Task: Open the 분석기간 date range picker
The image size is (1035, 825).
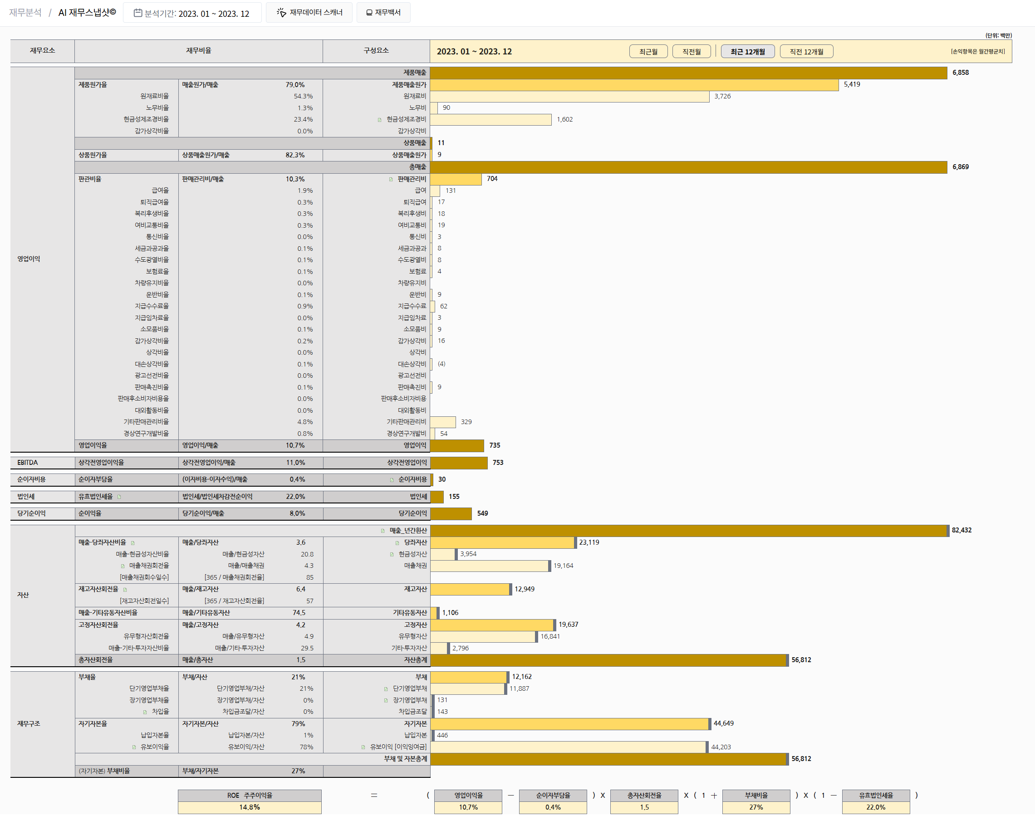Action: [x=192, y=13]
